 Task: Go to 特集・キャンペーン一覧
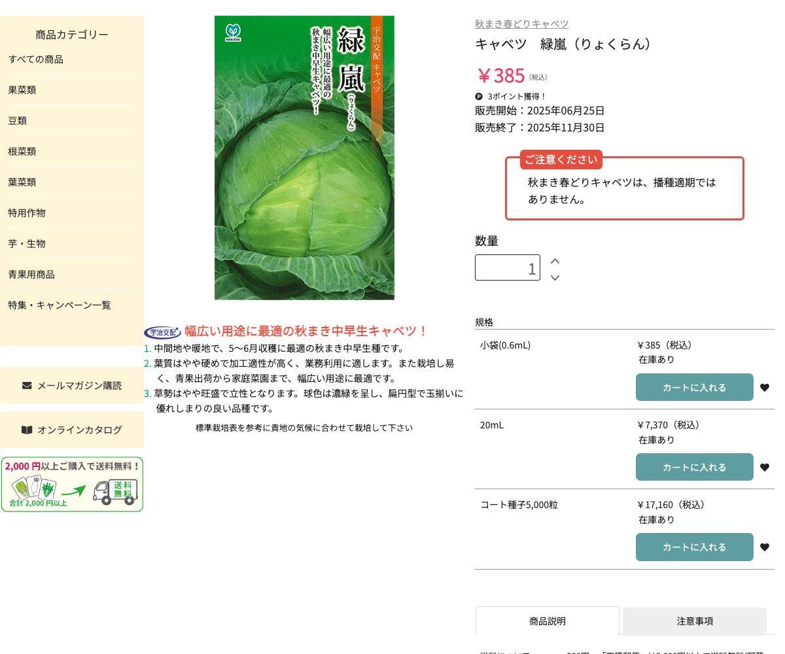click(60, 305)
